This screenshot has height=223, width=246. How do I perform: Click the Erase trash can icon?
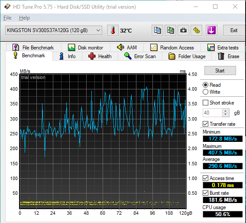point(221,56)
